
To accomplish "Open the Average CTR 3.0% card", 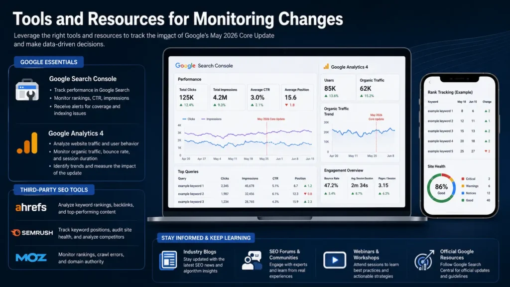I will click(263, 97).
